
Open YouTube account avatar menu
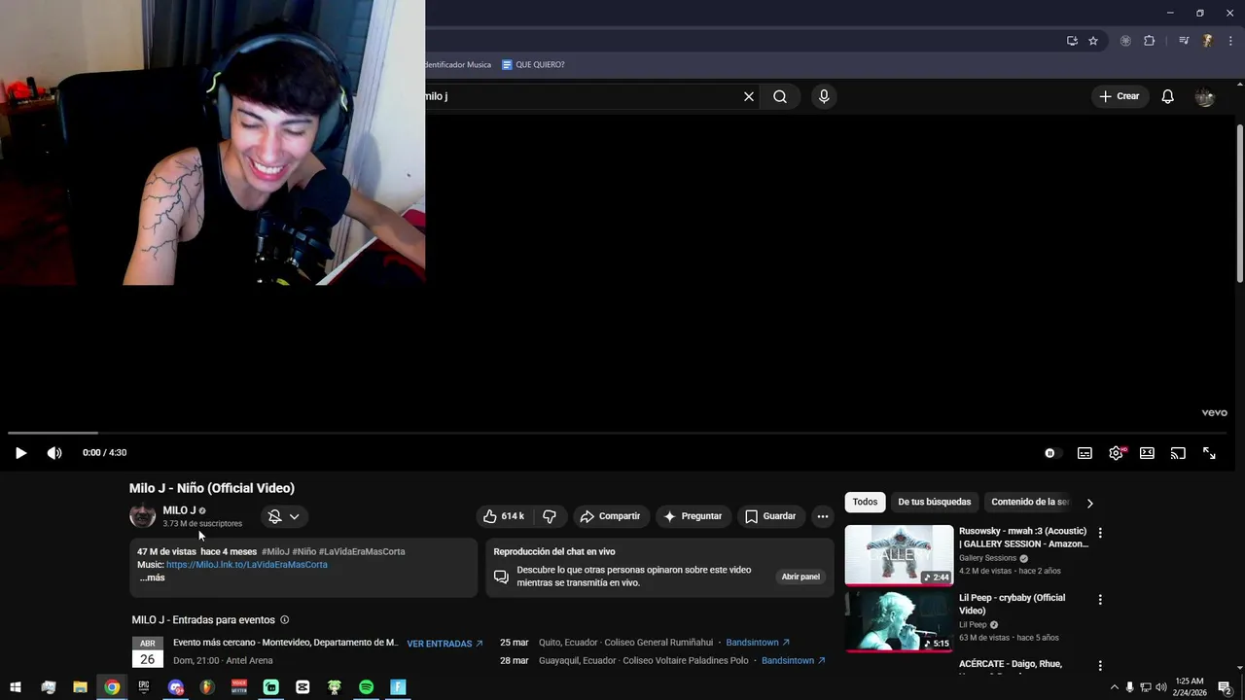click(x=1205, y=96)
